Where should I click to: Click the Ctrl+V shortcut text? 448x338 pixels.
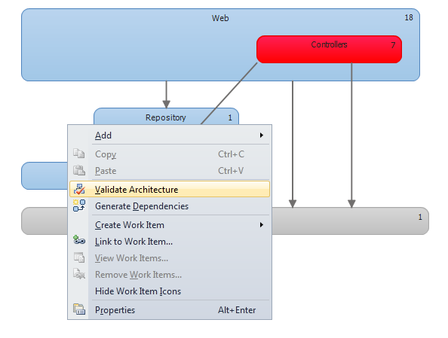click(231, 171)
